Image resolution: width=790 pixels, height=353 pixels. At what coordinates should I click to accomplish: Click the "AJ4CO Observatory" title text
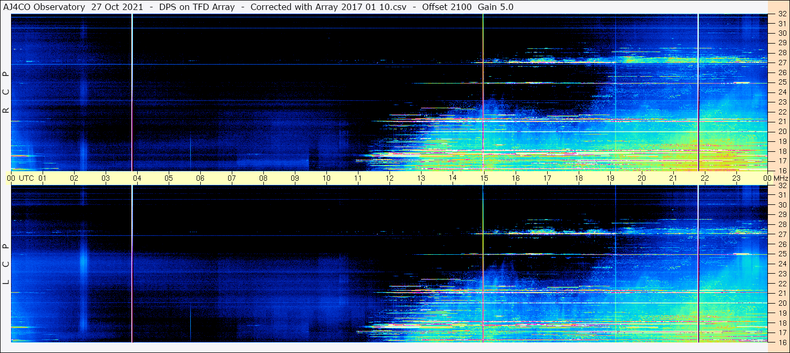click(x=45, y=7)
